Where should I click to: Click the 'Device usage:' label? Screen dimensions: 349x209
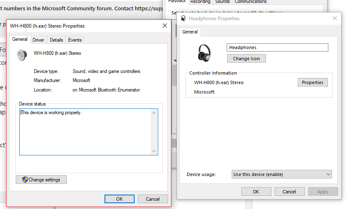tap(201, 174)
